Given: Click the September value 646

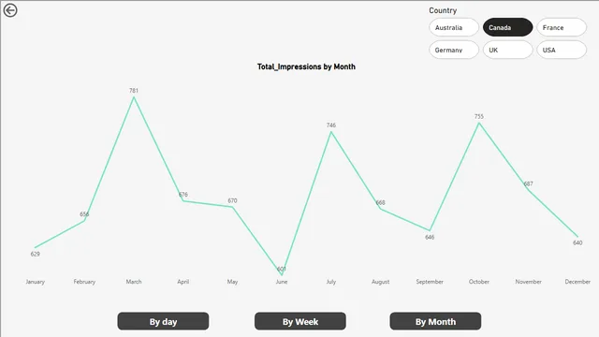Looking at the screenshot, I should point(430,237).
